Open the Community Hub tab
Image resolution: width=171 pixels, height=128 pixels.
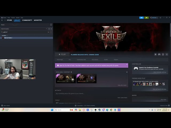pyautogui.click(x=81, y=60)
